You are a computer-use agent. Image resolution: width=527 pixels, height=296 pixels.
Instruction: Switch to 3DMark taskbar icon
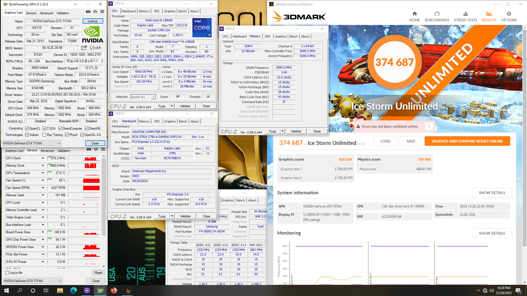pos(127,291)
